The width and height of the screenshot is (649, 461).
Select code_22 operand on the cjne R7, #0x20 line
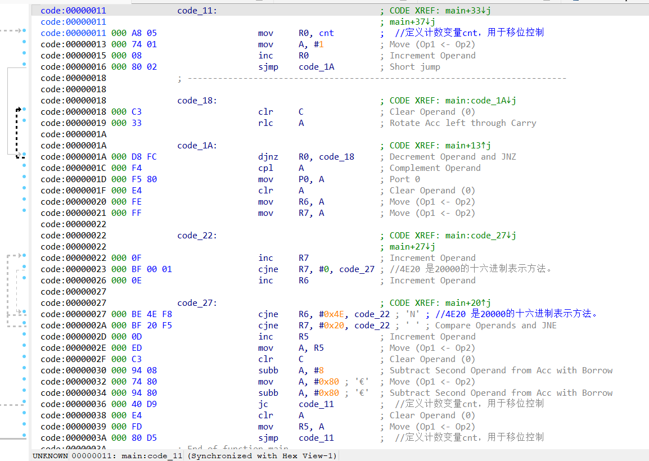click(372, 326)
